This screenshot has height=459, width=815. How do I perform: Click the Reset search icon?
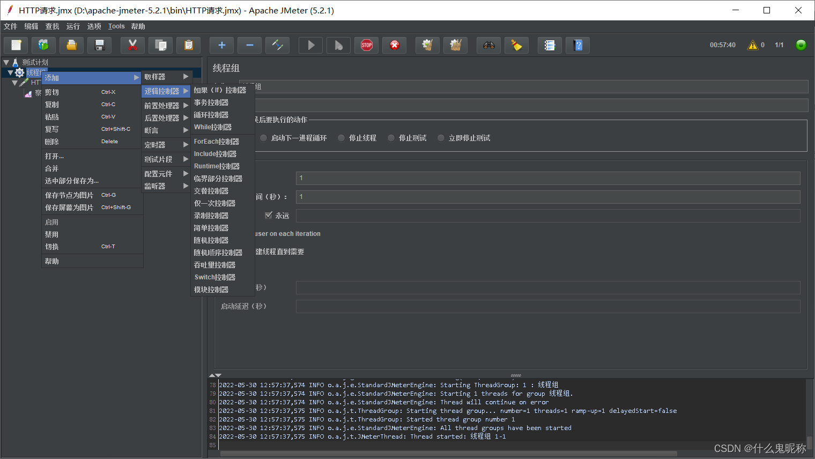[517, 45]
